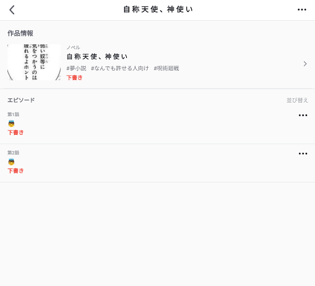Select the #呪術廻戦 hashtag
The height and width of the screenshot is (286, 315).
point(166,68)
